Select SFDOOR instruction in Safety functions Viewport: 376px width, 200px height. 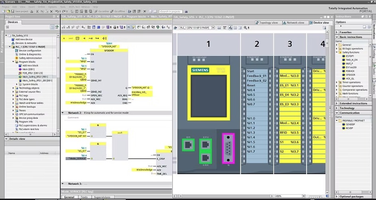[350, 75]
